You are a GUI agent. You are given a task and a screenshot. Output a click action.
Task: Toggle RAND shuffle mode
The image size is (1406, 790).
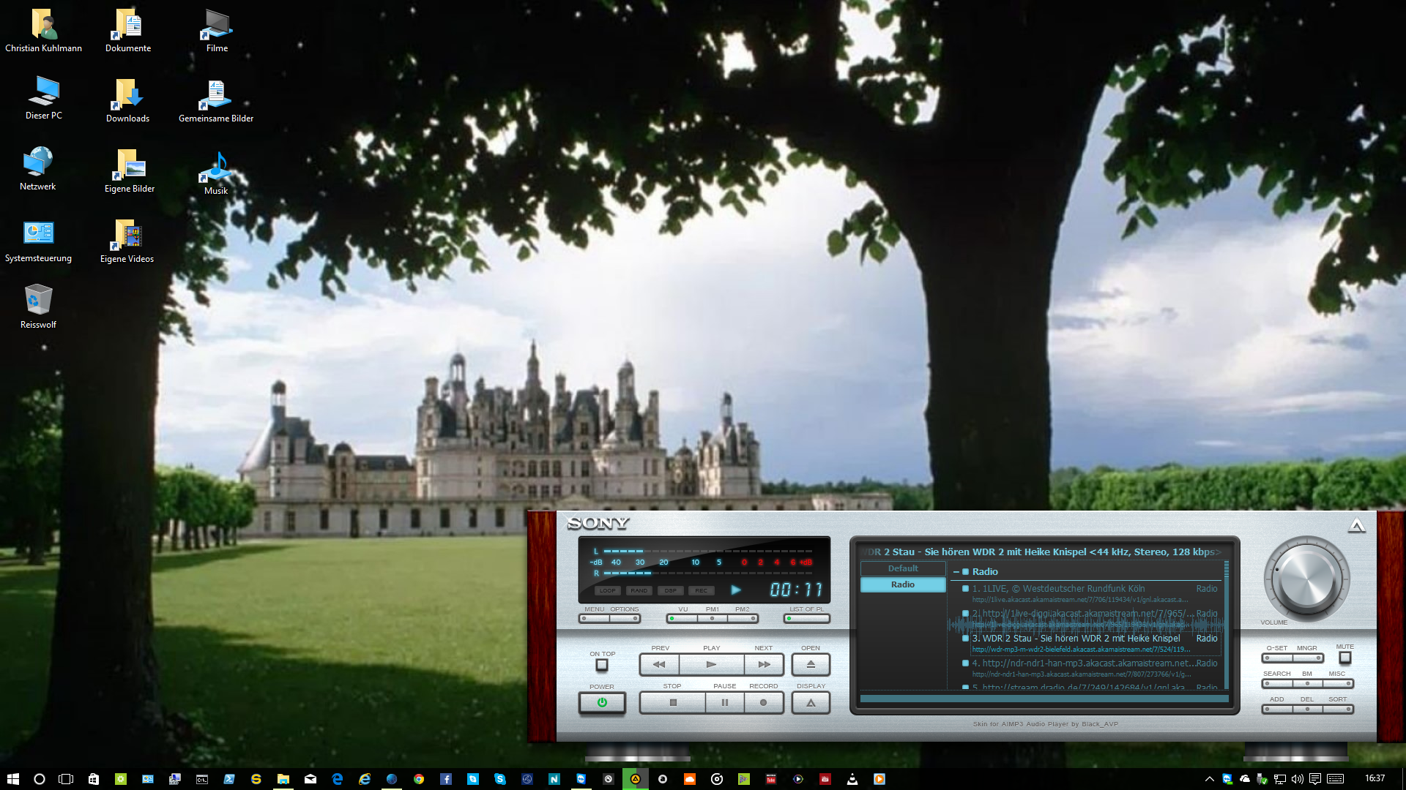[639, 590]
